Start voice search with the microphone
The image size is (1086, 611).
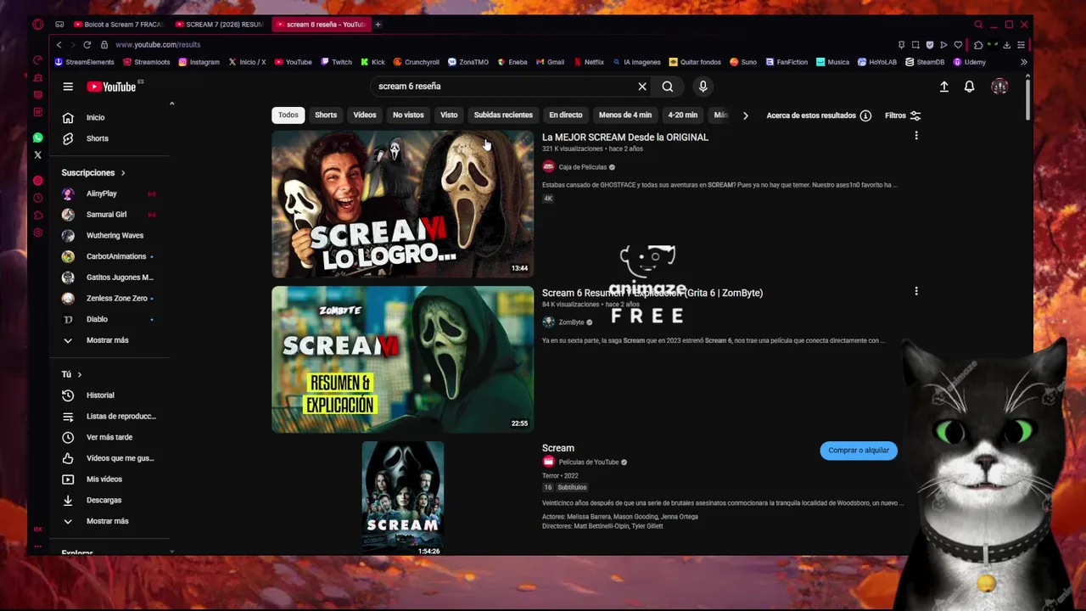pyautogui.click(x=703, y=87)
